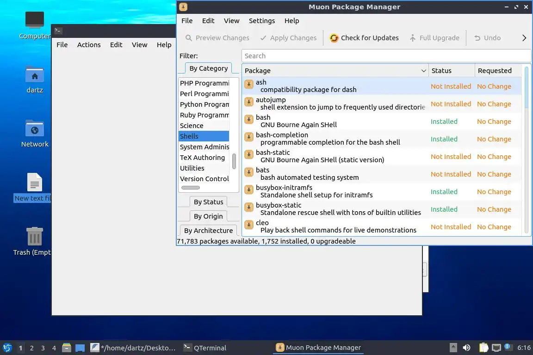This screenshot has width=533, height=355.
Task: Switch to By Architecture filter tab
Action: pos(208,230)
